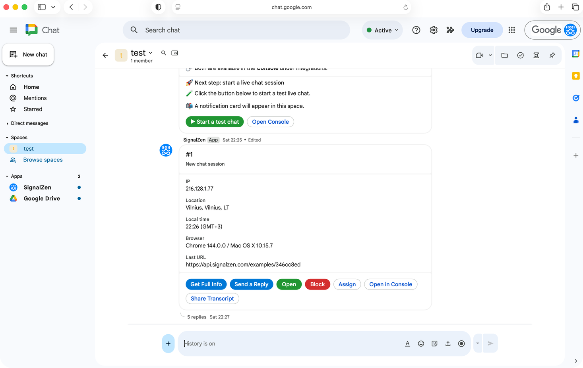Open the Google account avatar
Screen dimensions: 583x368
coord(570,30)
